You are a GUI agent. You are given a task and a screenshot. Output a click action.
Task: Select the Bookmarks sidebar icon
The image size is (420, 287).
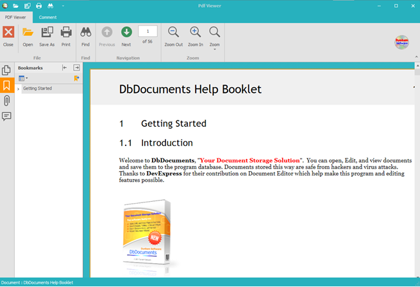[x=6, y=85]
